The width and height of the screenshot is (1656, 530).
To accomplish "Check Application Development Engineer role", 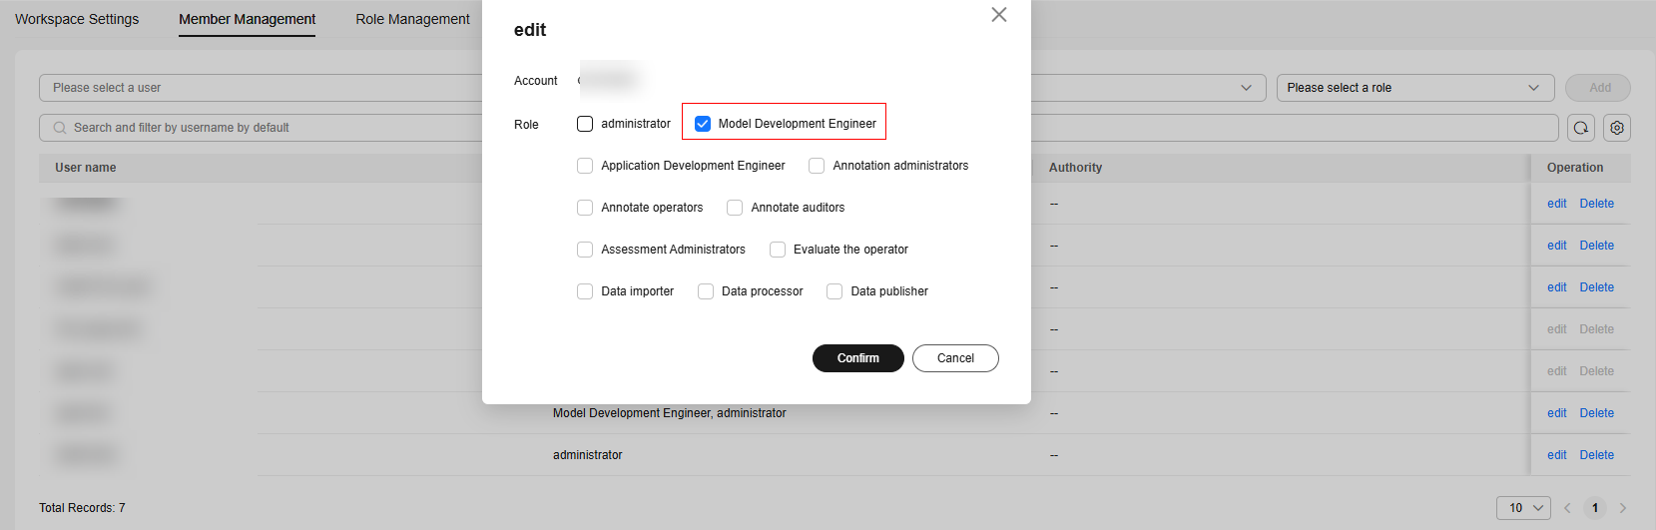I will pyautogui.click(x=585, y=166).
